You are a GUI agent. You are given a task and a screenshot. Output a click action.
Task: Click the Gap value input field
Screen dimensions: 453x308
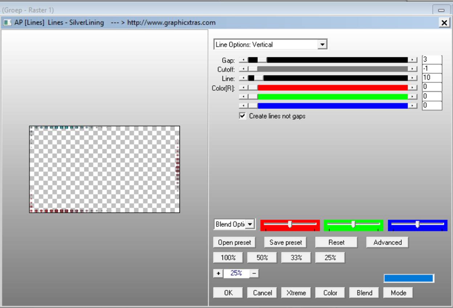pyautogui.click(x=432, y=59)
